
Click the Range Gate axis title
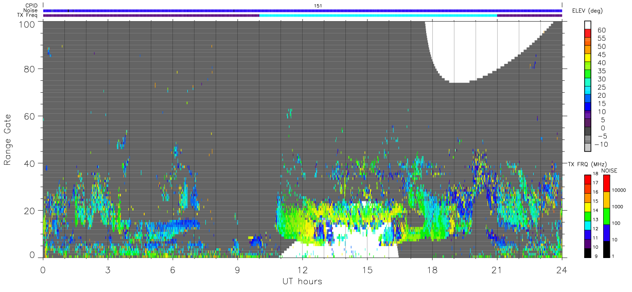coord(8,140)
